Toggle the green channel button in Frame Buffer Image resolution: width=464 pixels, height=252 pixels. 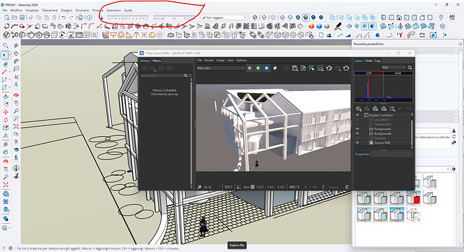coord(258,68)
